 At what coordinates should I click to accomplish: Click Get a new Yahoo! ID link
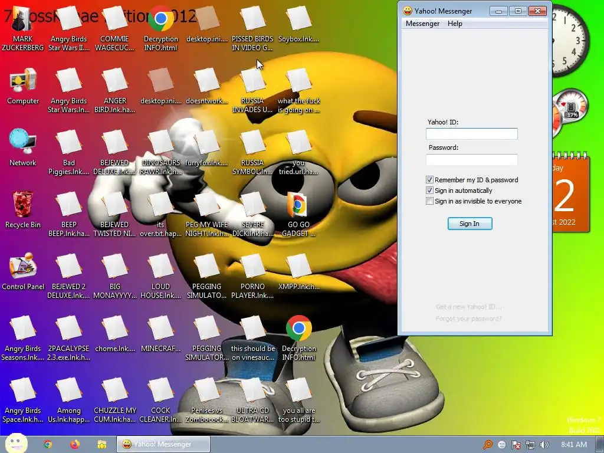click(x=468, y=307)
